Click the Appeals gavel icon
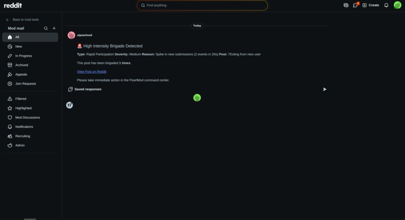 point(10,74)
